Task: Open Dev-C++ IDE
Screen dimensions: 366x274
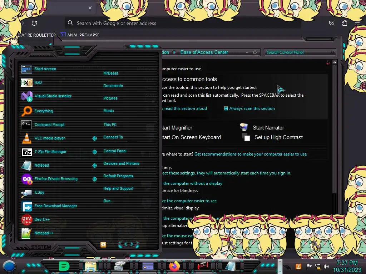Action: 26,219
